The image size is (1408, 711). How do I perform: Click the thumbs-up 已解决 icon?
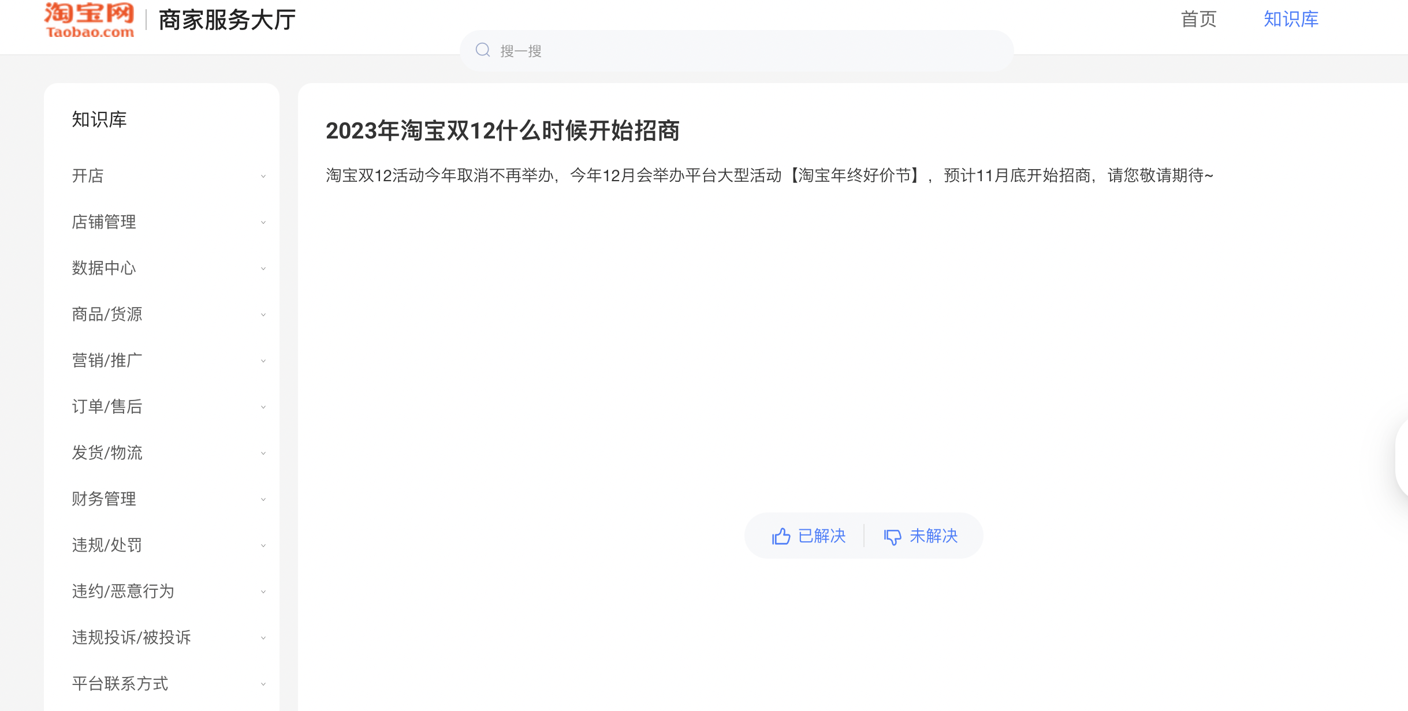tap(781, 536)
